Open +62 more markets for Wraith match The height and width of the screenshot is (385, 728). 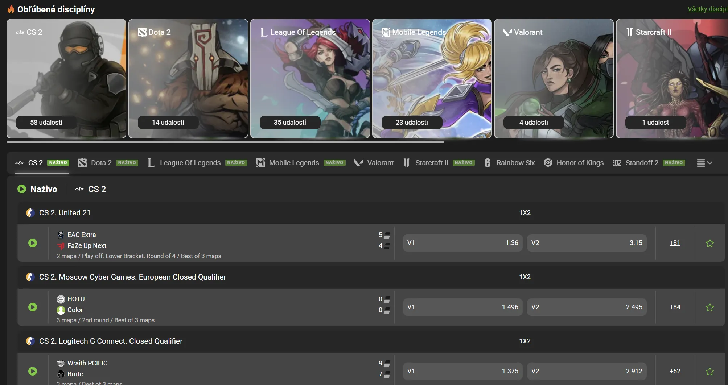coord(675,371)
